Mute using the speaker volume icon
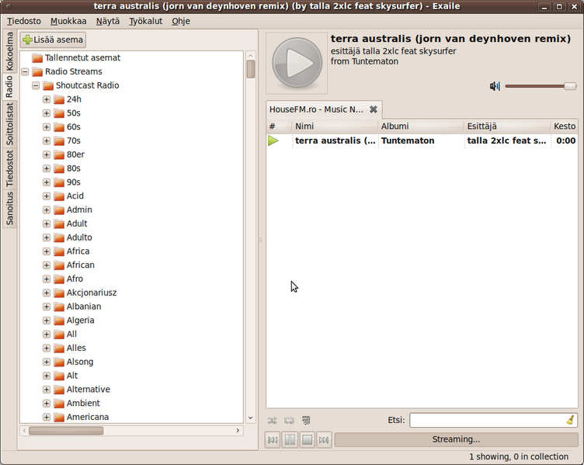Image resolution: width=584 pixels, height=465 pixels. click(495, 86)
